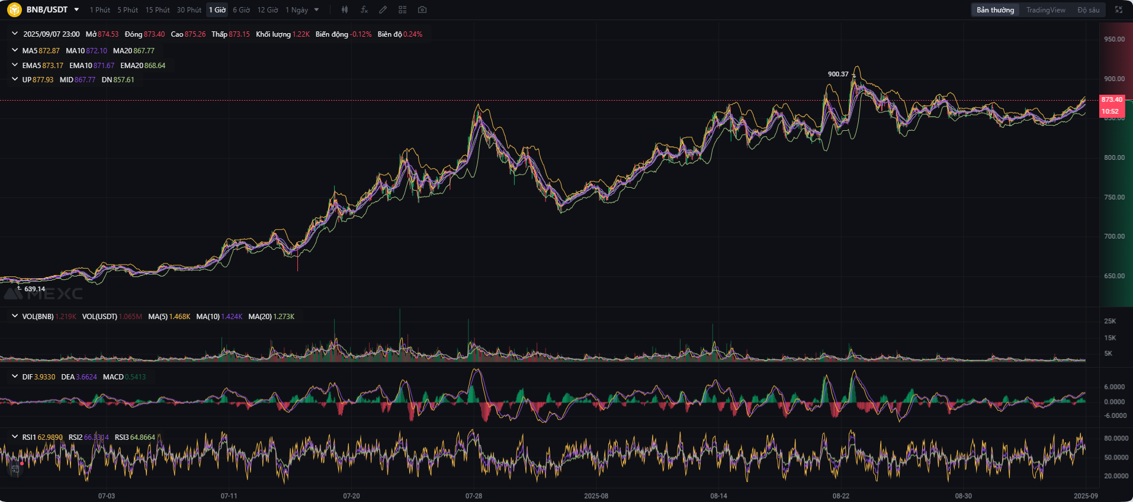The image size is (1133, 502).
Task: Click the volume MA(10) 1.424K label
Action: [x=219, y=317]
